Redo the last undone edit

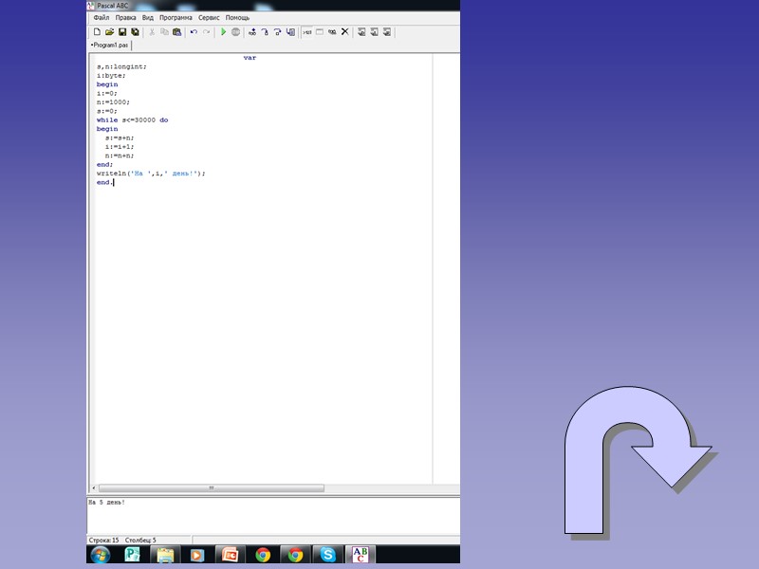tap(207, 32)
